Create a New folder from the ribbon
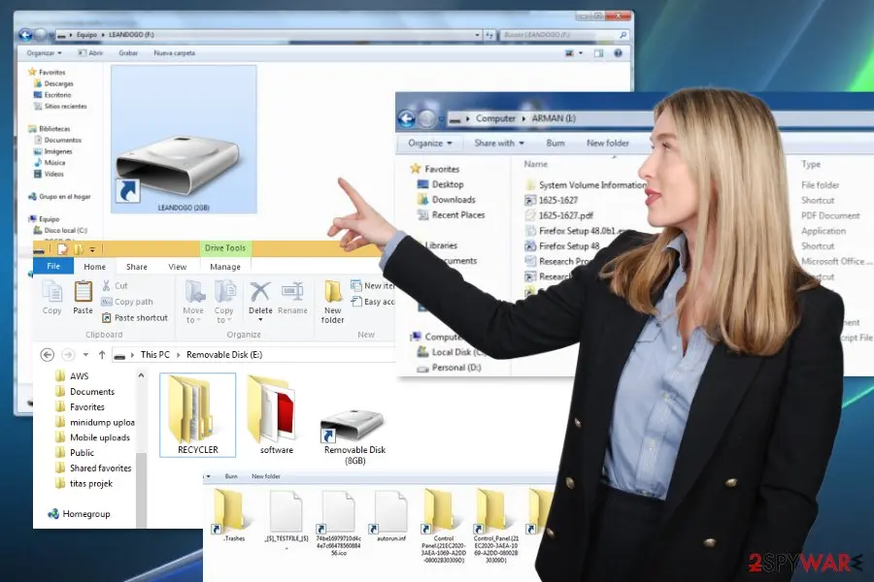Screen dimensions: 874x582 (333, 302)
